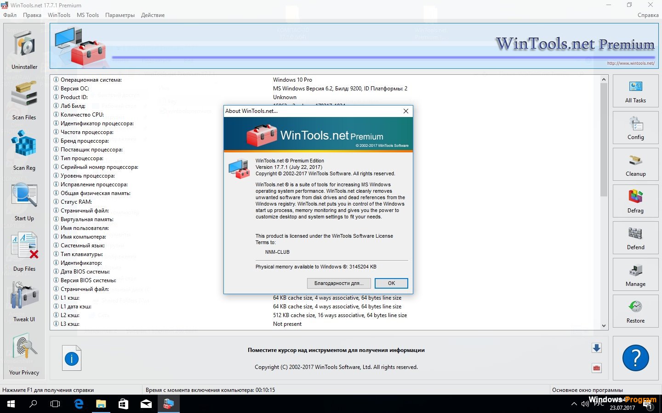Launch the Scan Files tool
This screenshot has width=662, height=413.
pos(24,100)
